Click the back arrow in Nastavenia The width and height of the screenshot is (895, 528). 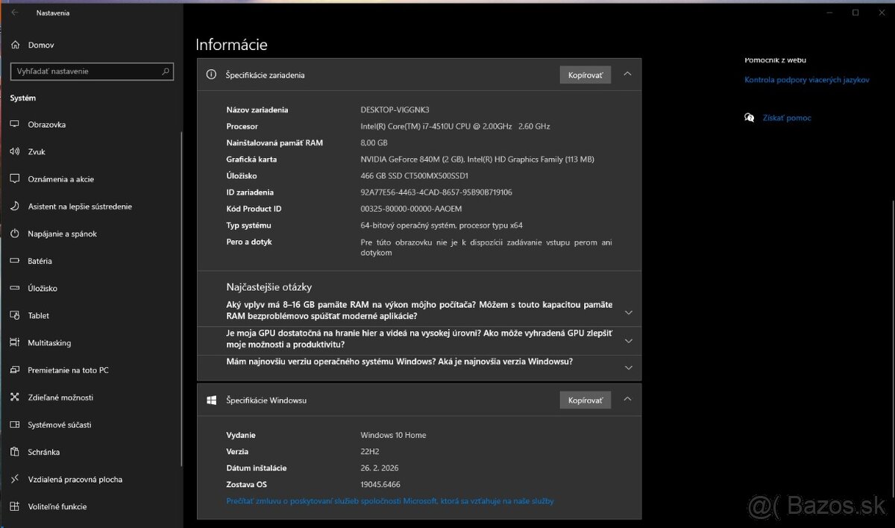coord(16,13)
